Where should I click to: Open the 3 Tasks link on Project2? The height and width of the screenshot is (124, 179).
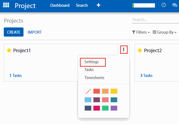(x=146, y=76)
